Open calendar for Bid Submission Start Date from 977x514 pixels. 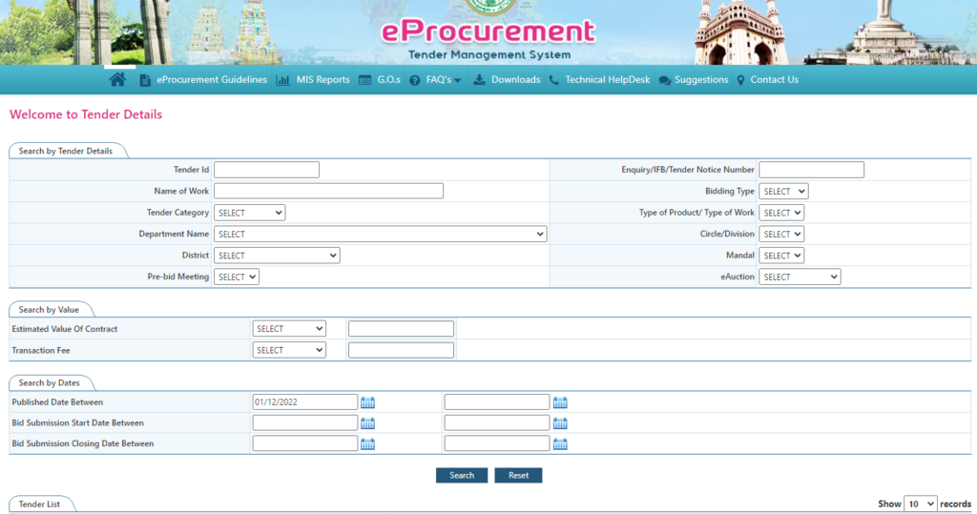[367, 423]
